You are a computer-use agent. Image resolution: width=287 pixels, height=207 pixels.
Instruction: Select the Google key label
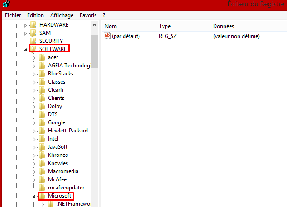point(57,122)
